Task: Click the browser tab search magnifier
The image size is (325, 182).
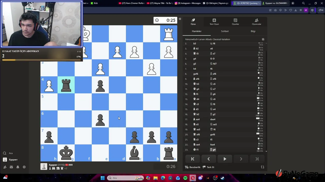Action: 303,3
